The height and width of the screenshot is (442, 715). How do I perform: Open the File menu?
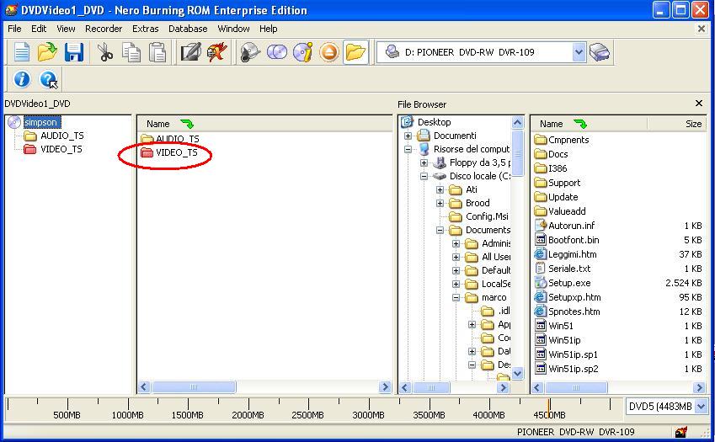[14, 29]
